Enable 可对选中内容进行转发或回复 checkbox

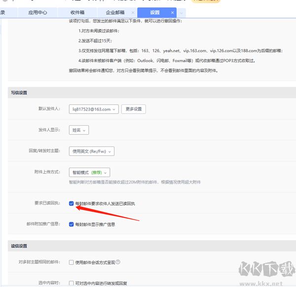[71, 283]
